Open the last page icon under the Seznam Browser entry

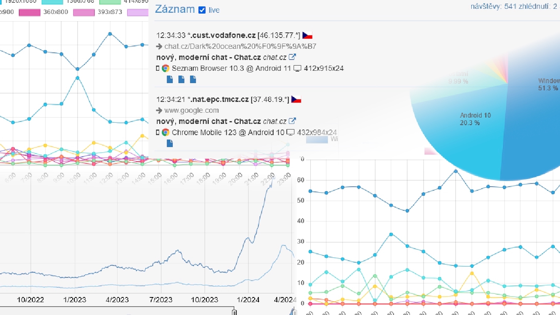pyautogui.click(x=193, y=79)
